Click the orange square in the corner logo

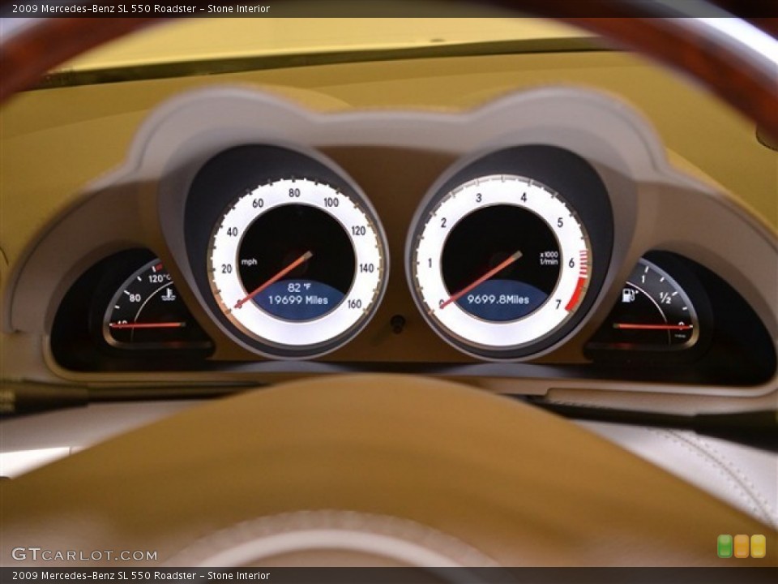tap(742, 546)
